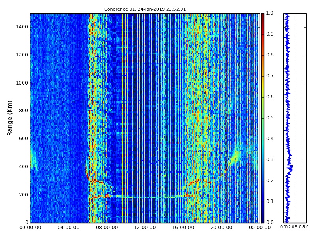
Task: Click the green-yellow blob near 21:30 at 450 km
Action: click(x=235, y=157)
